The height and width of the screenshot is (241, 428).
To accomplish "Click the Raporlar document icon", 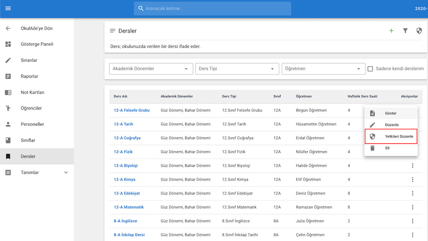I will (x=8, y=76).
